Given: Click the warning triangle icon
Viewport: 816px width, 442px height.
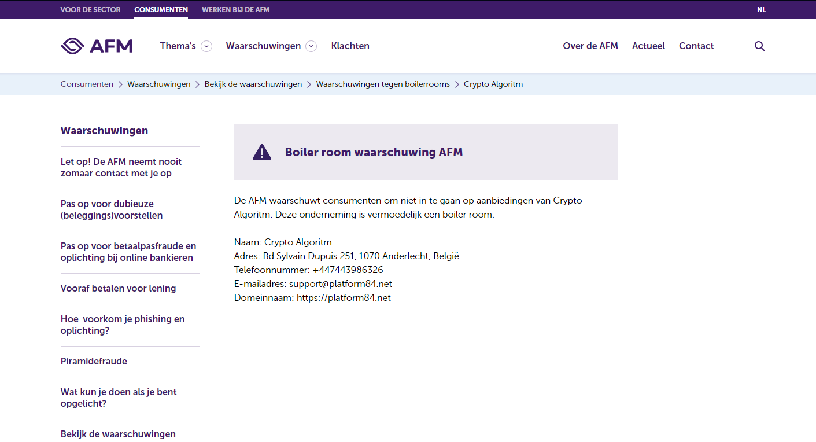Looking at the screenshot, I should pyautogui.click(x=262, y=152).
